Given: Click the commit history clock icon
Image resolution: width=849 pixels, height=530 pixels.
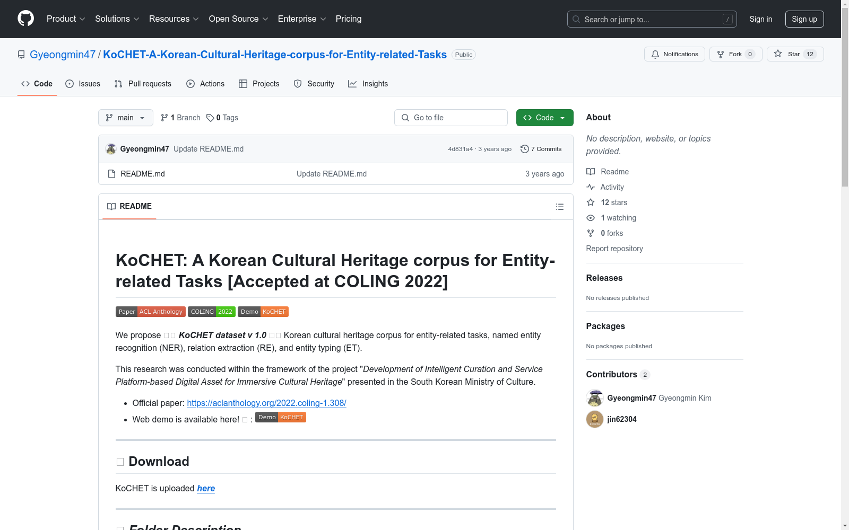Looking at the screenshot, I should [525, 149].
